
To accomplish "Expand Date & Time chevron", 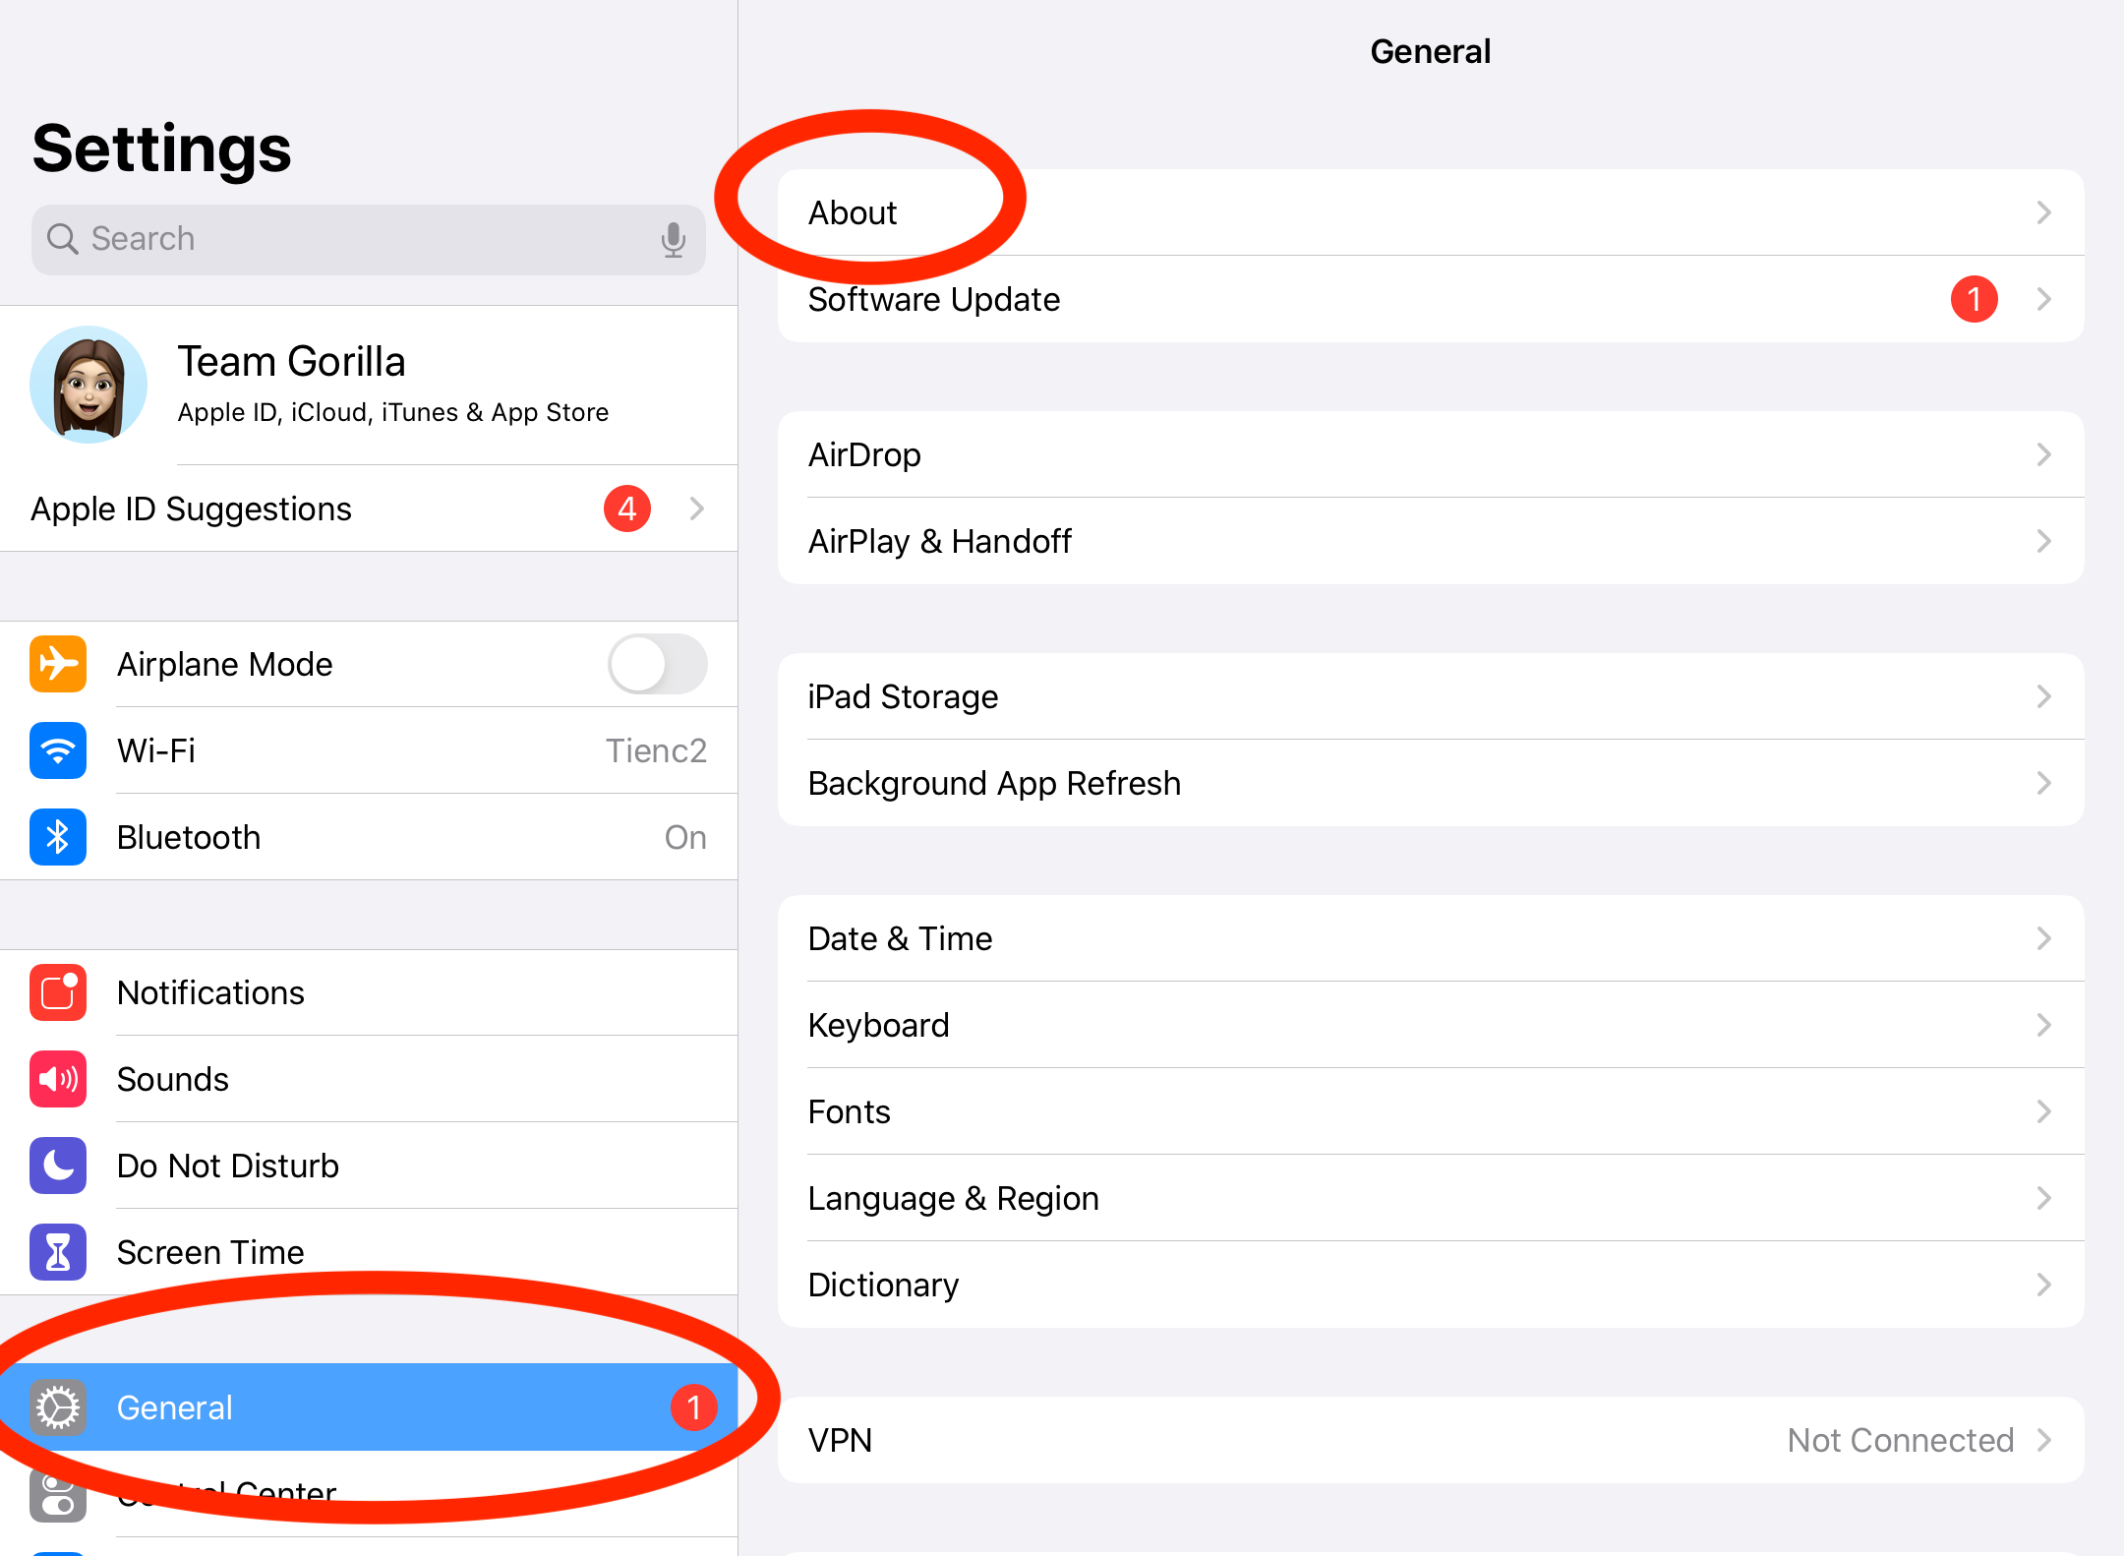I will [2043, 938].
